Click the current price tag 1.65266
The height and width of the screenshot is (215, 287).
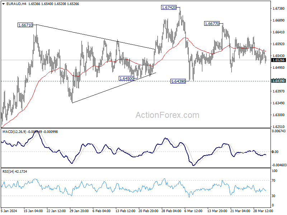278,60
